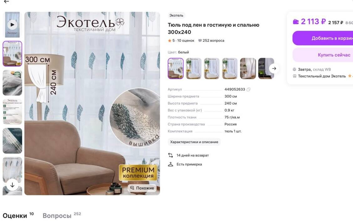This screenshot has width=353, height=221.
Task: Show more color variants with arrow
Action: point(274,68)
